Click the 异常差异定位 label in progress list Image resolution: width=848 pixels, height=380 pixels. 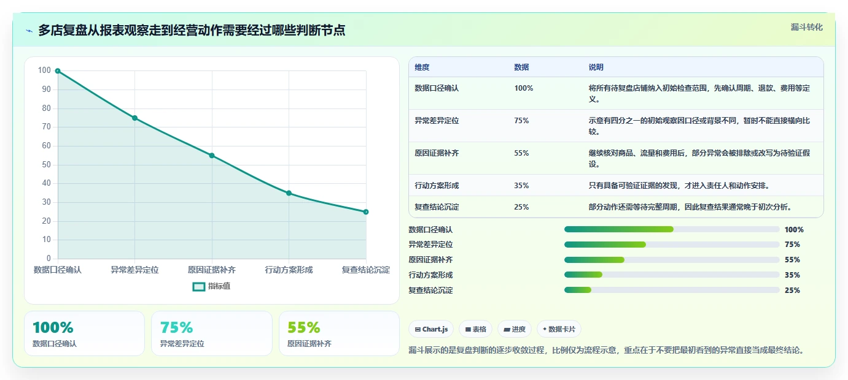430,245
